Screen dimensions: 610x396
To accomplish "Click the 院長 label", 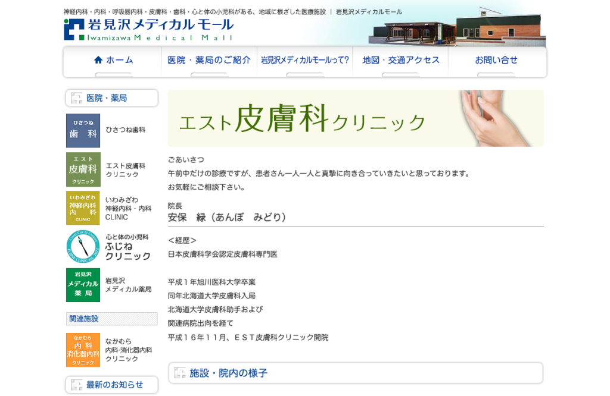I will point(175,206).
